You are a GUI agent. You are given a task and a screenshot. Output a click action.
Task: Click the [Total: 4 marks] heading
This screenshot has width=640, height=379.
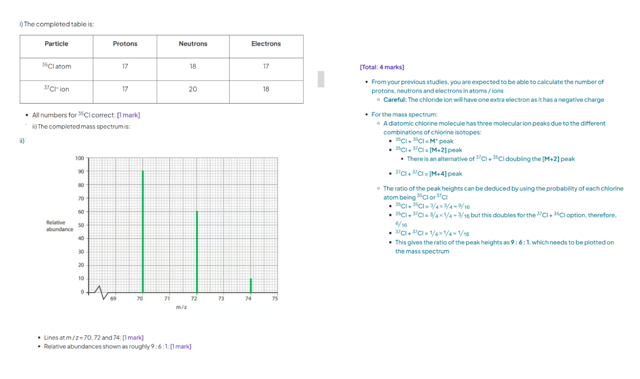tap(382, 67)
